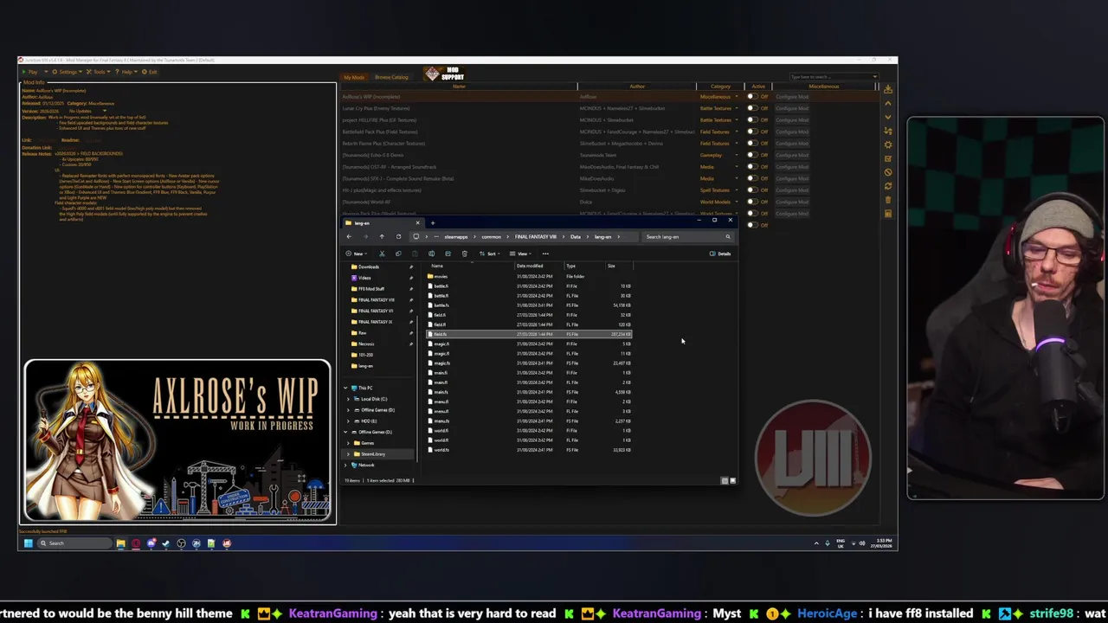Toggle Active switch for project HELLFIRE Plus
1108x623 pixels.
pyautogui.click(x=751, y=120)
